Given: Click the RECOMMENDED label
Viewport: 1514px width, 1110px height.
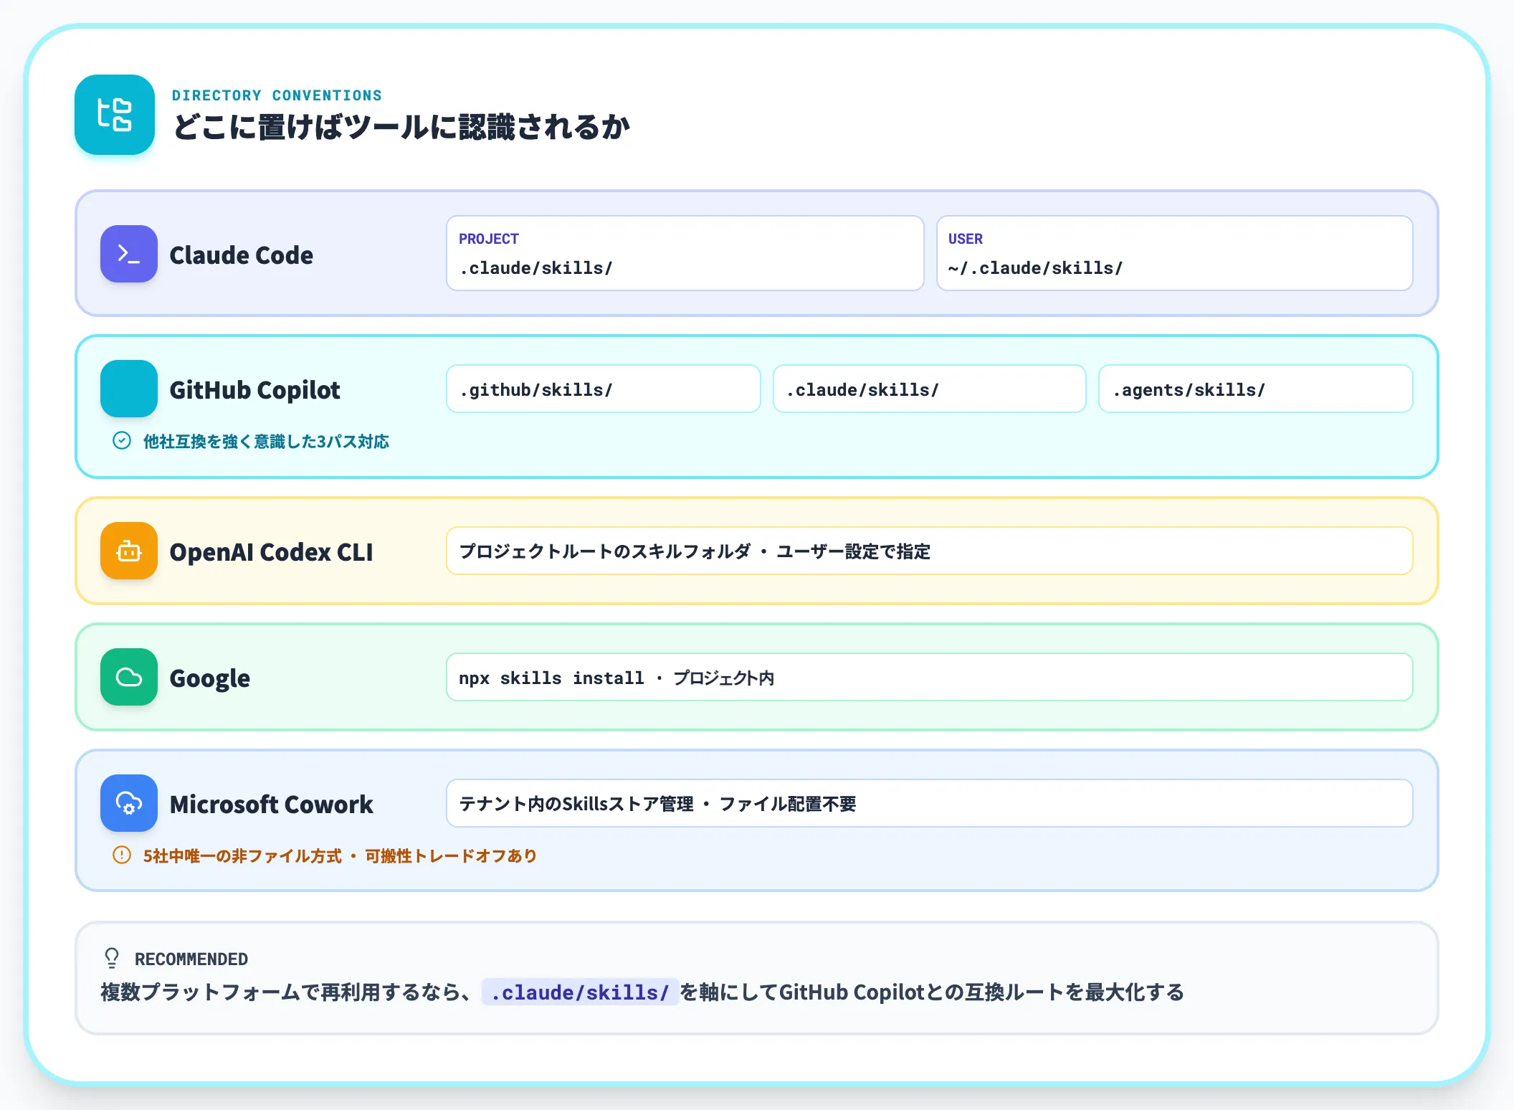Looking at the screenshot, I should pyautogui.click(x=191, y=959).
